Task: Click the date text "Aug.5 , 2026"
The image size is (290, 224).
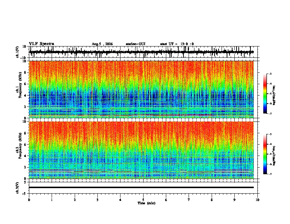Action: click(x=102, y=44)
